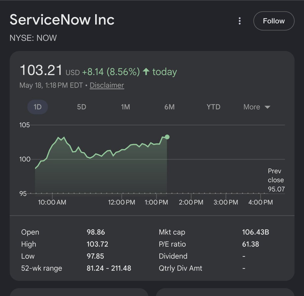Show the 6M chart range

click(169, 107)
